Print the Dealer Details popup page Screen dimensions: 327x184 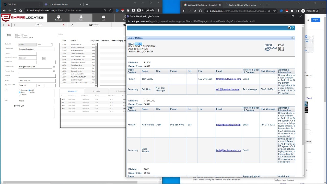(x=289, y=28)
